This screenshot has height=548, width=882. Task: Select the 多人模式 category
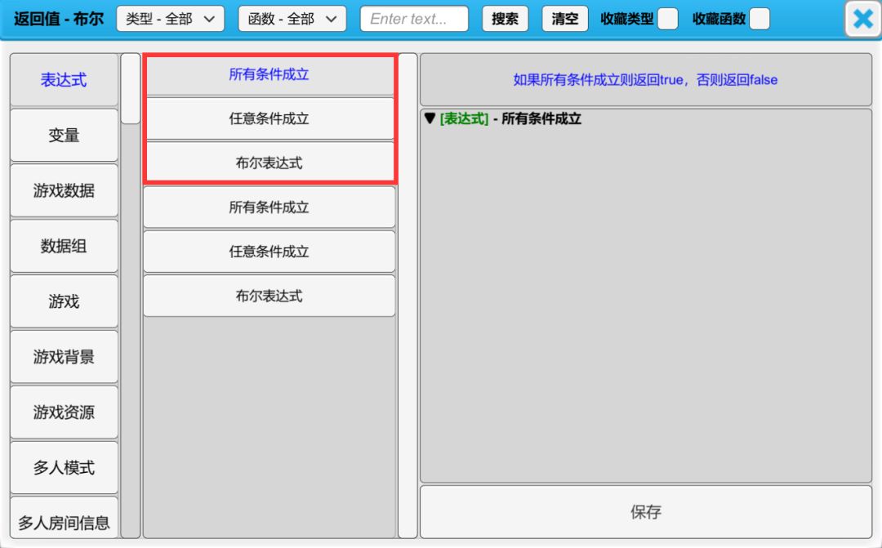(x=64, y=468)
